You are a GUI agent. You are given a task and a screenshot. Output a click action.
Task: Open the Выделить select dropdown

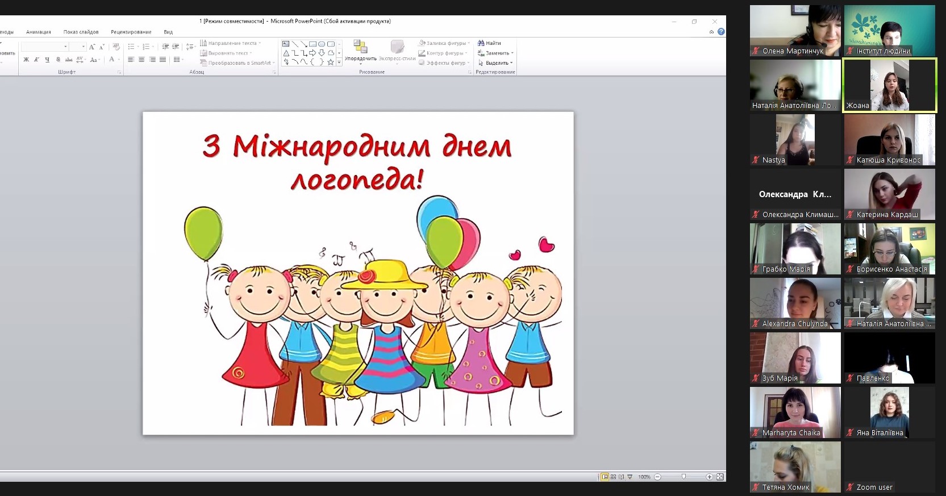coord(495,63)
